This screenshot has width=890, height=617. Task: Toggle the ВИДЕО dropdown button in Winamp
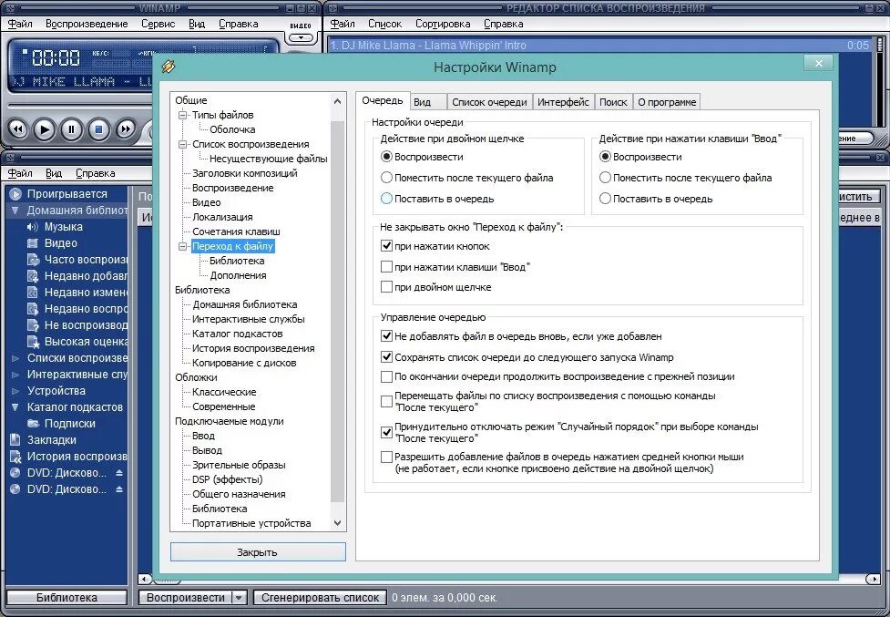pyautogui.click(x=301, y=38)
